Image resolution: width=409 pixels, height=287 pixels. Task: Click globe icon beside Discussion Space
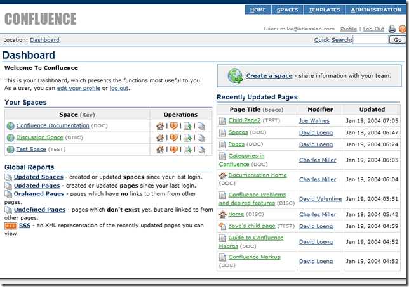tap(10, 137)
